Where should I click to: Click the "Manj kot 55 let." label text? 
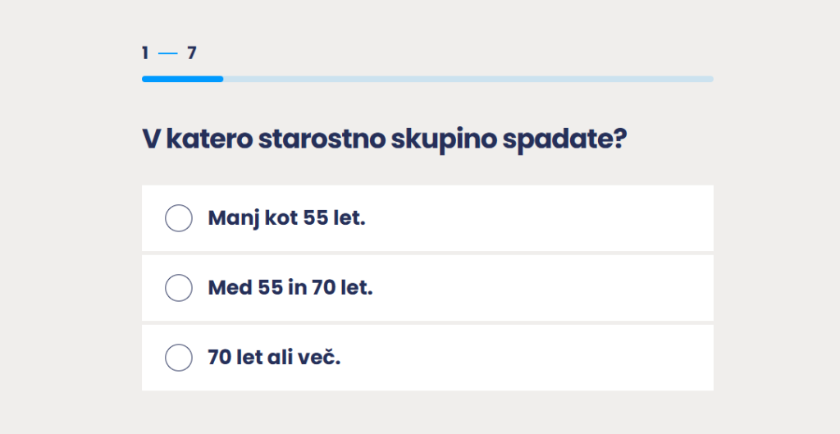click(x=286, y=219)
